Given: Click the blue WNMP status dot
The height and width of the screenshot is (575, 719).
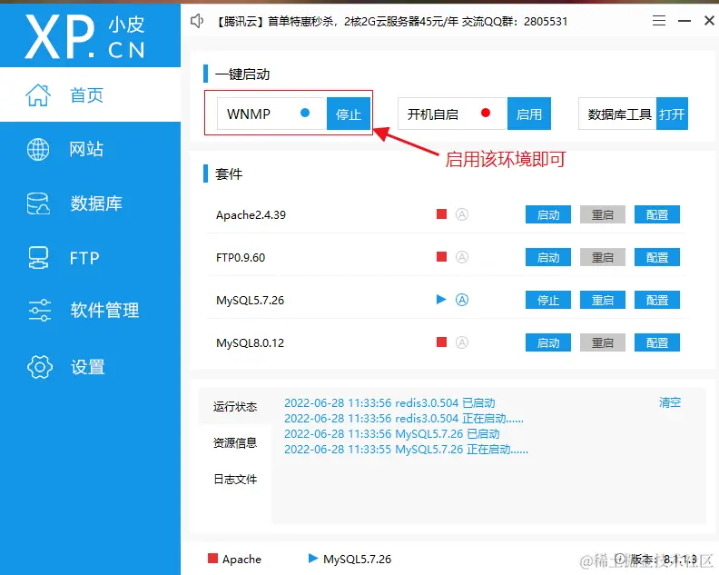Looking at the screenshot, I should tap(305, 113).
